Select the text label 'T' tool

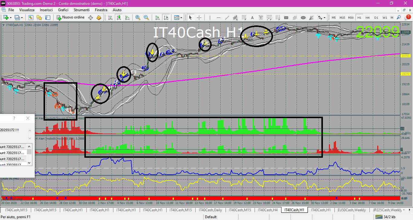[x=261, y=18]
